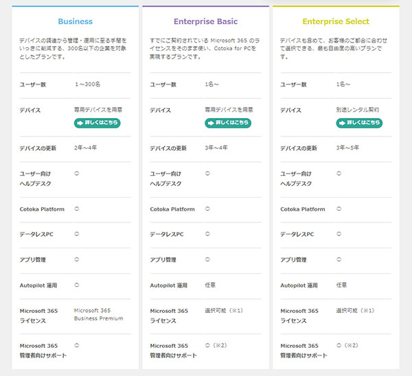The height and width of the screenshot is (376, 412).
Task: Click 詳しくはこちら button in Enterprise Basic plan
Action: (228, 123)
